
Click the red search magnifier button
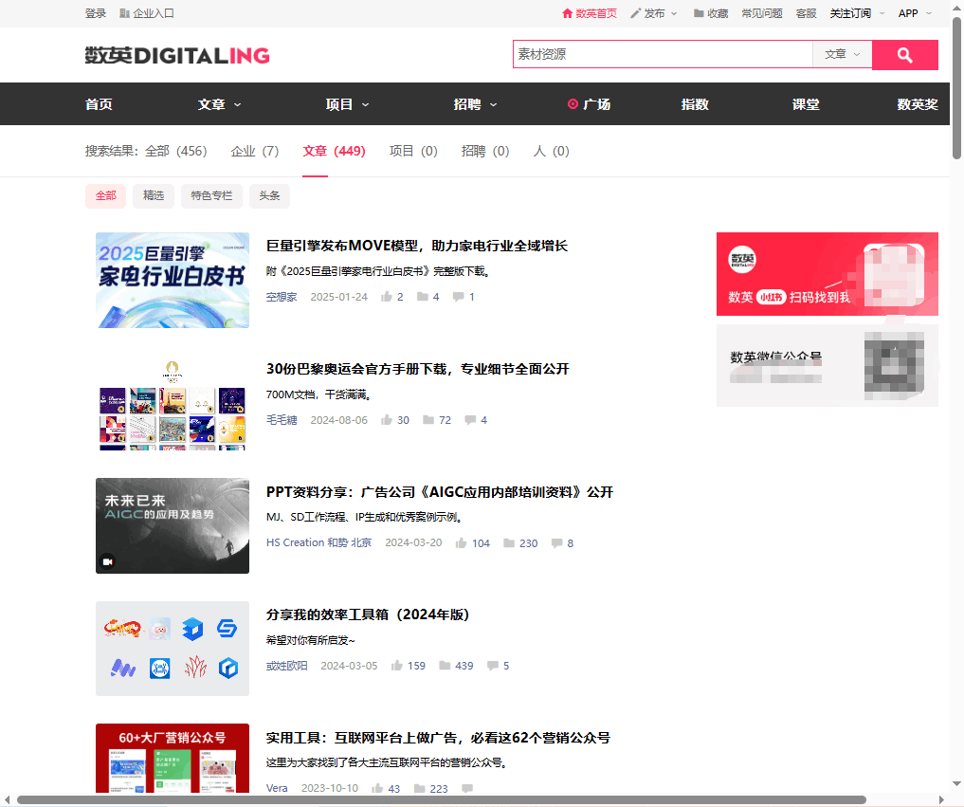(x=903, y=55)
